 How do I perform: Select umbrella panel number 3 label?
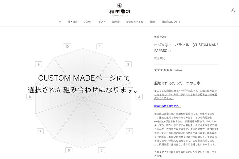[139, 97]
